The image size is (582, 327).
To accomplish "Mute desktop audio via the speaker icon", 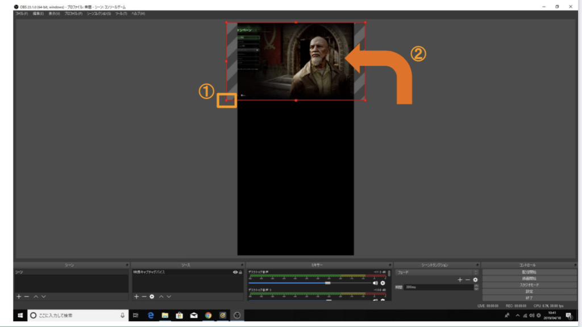I will click(375, 283).
